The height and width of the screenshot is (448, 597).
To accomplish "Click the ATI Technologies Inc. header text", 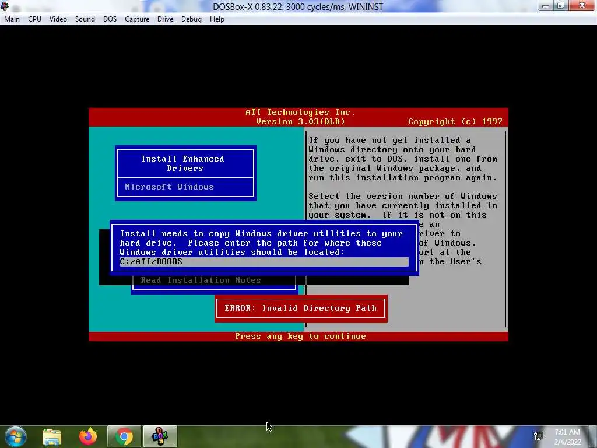I will tap(300, 113).
